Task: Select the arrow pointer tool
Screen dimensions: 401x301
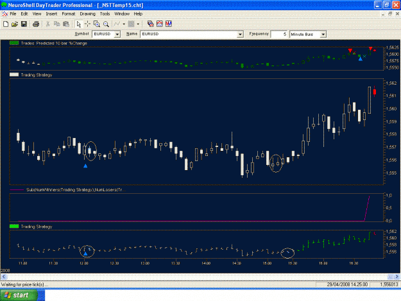Action: [x=78, y=24]
